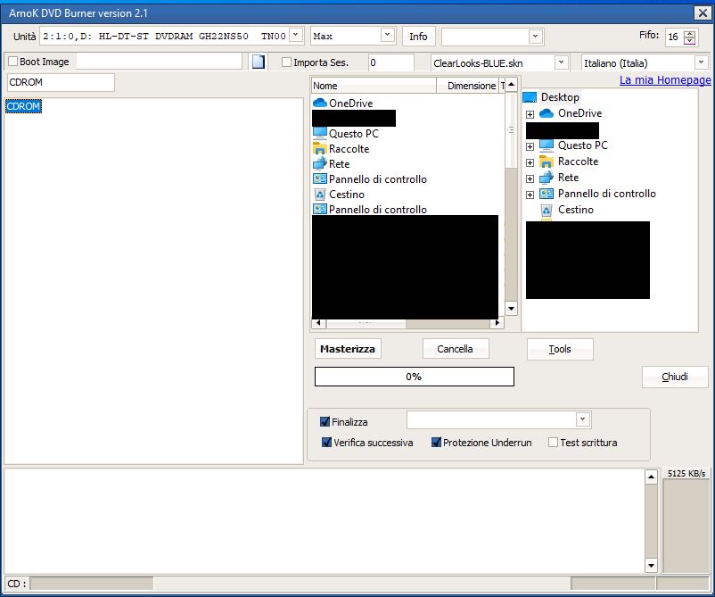Enable the Boot Image checkbox
Image resolution: width=715 pixels, height=597 pixels.
click(13, 62)
